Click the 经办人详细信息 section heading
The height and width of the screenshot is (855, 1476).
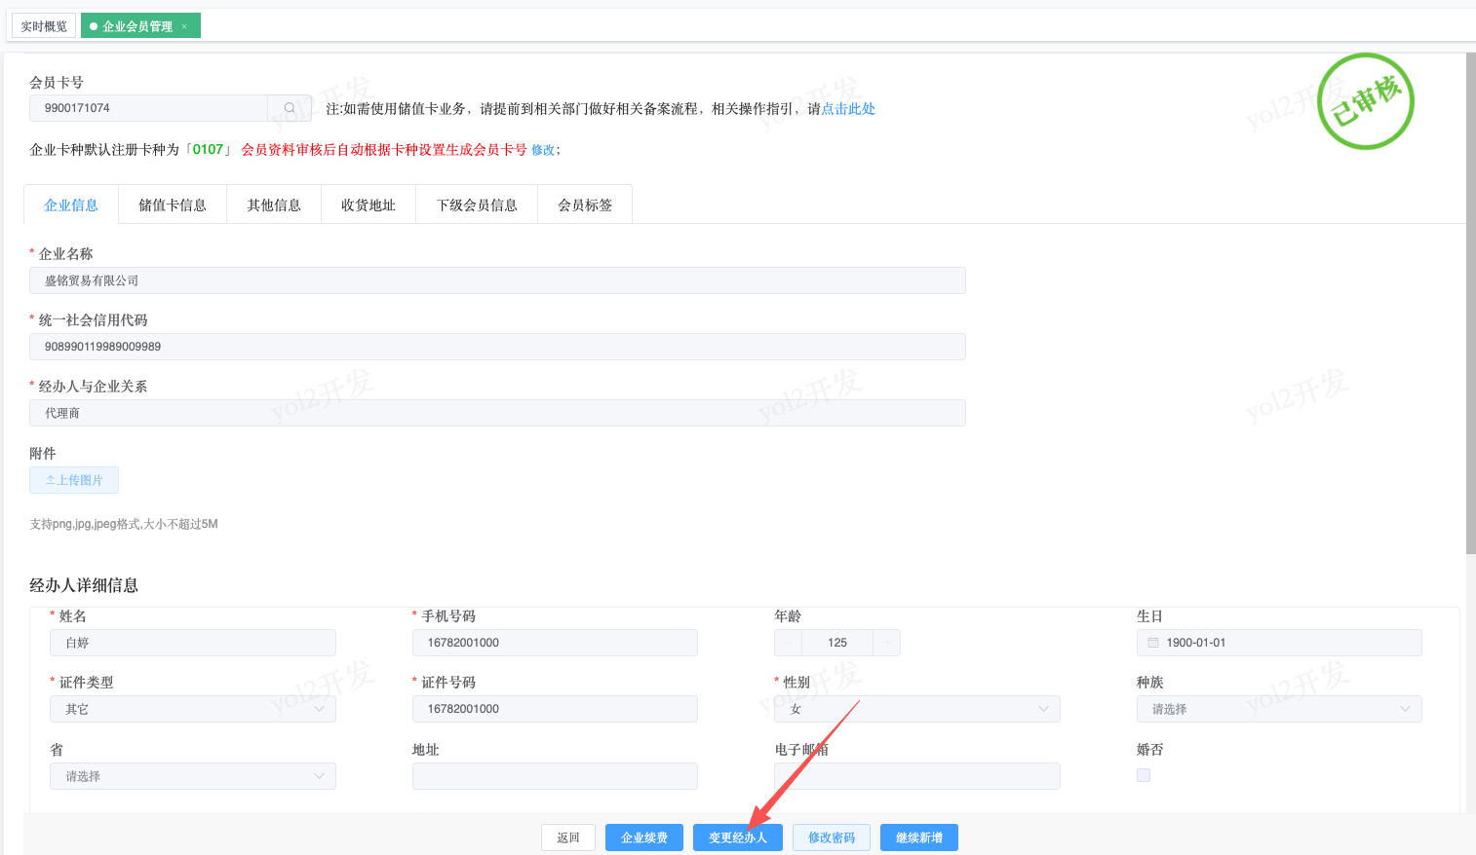(x=84, y=585)
